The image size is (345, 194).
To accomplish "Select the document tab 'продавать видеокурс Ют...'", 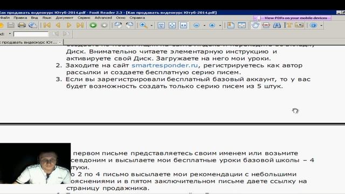I will (x=29, y=42).
